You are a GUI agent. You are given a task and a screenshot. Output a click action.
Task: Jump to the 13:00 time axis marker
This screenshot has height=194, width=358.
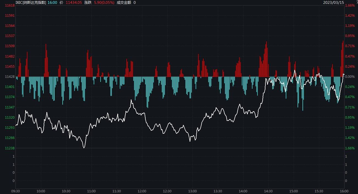192,191
